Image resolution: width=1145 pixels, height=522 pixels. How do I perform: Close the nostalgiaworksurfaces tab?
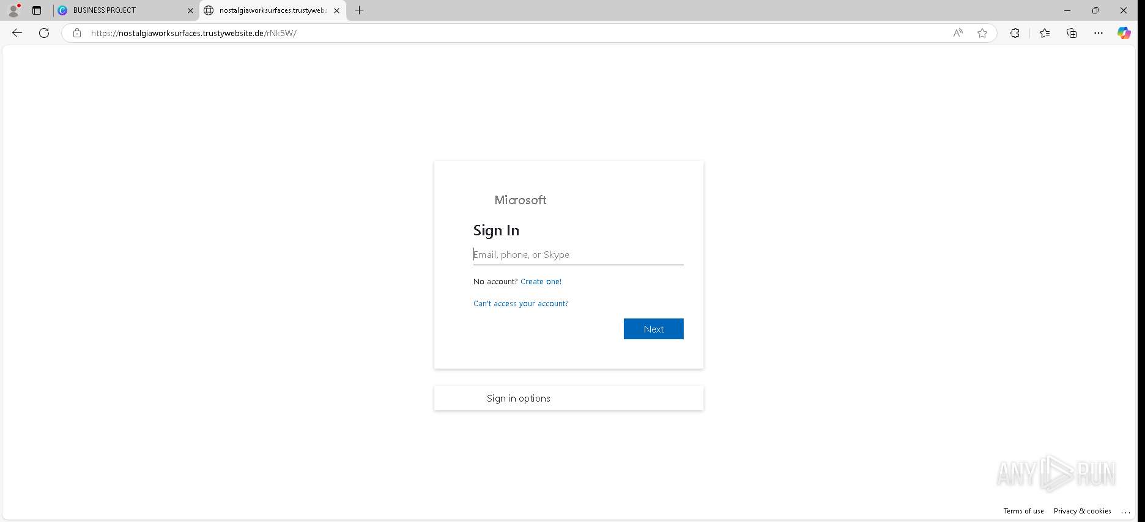[x=336, y=10]
